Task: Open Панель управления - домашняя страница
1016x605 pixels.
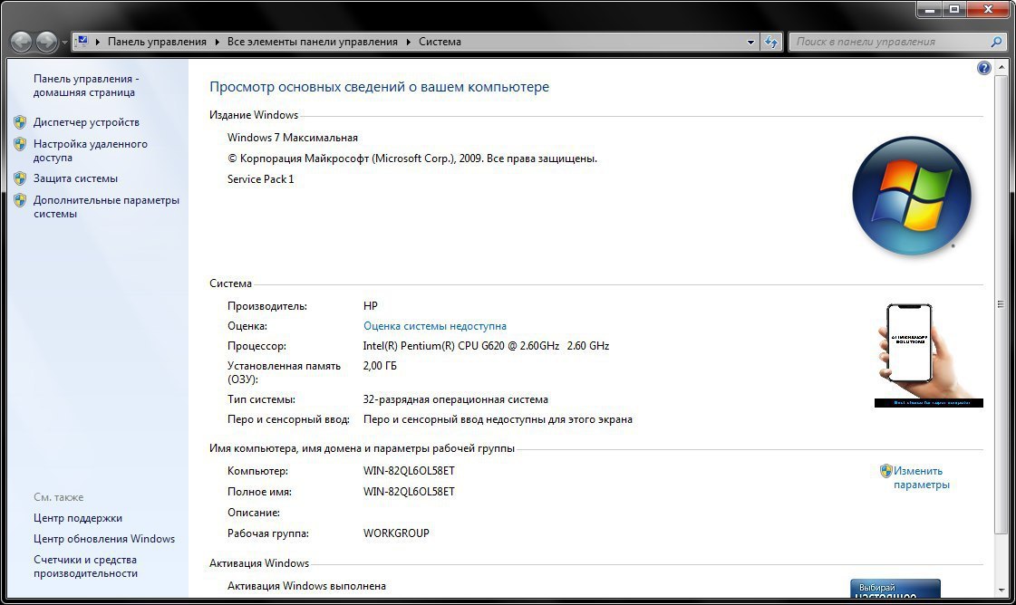Action: 86,85
